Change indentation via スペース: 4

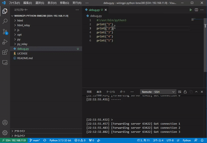click(158, 140)
